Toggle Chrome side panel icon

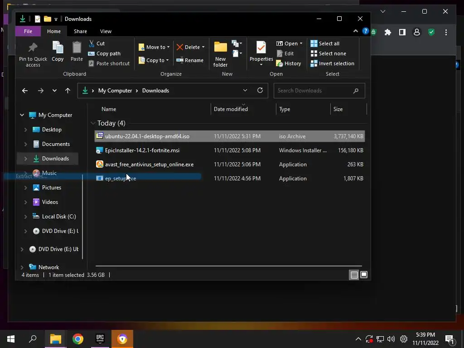click(402, 32)
